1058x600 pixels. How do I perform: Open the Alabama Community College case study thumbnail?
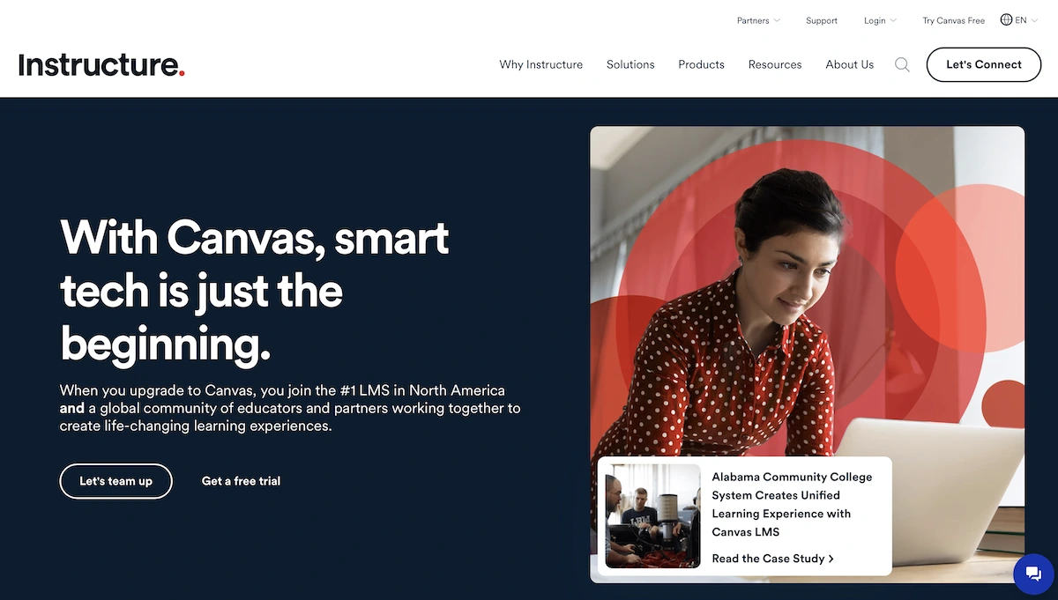pos(652,516)
